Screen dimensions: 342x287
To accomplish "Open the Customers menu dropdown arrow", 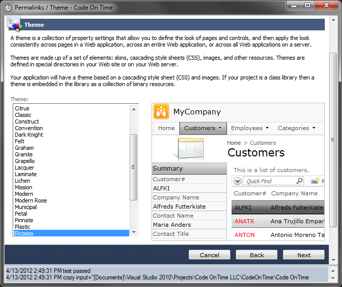I will click(220, 128).
